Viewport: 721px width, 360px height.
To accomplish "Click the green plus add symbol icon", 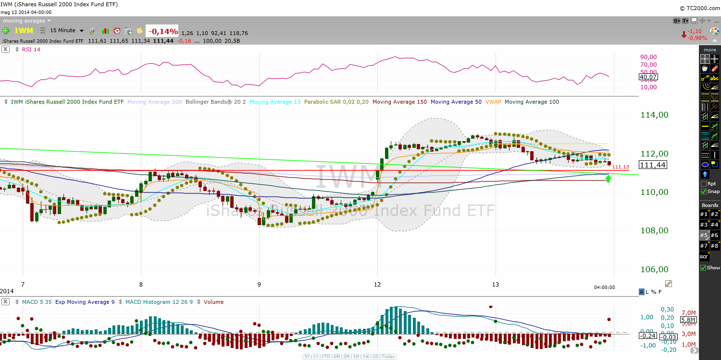I will pyautogui.click(x=6, y=31).
